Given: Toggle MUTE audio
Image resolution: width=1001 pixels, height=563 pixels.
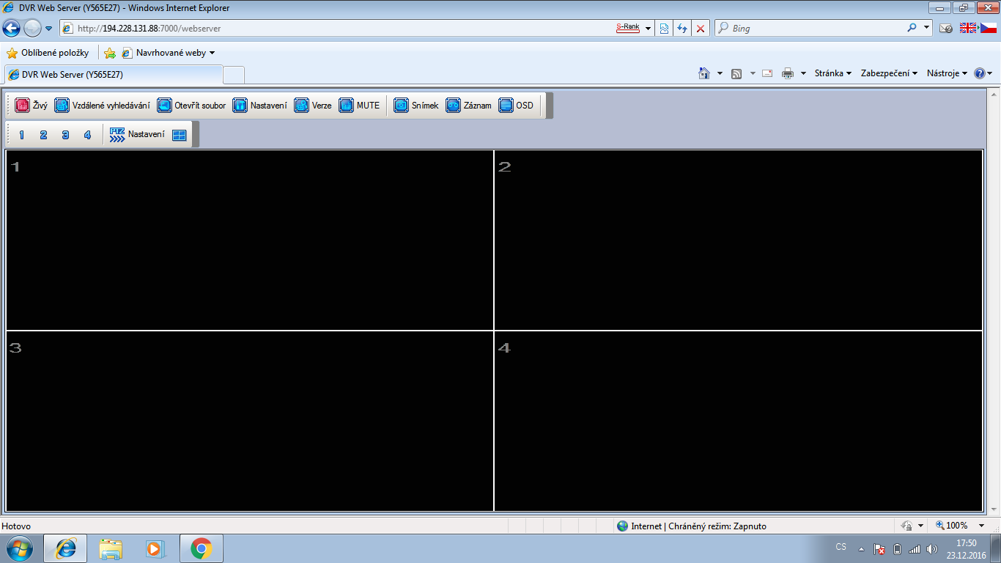Looking at the screenshot, I should click(360, 106).
